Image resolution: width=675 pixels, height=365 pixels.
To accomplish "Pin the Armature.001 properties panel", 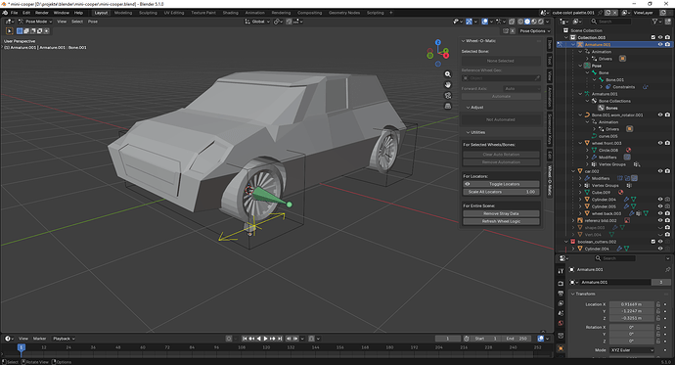I will (x=668, y=269).
